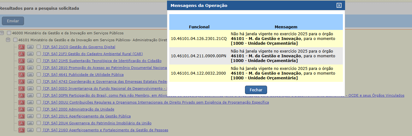Image resolution: width=412 pixels, height=136 pixels.
Task: Click red A icon for 4641 Publicidade
Action: pyautogui.click(x=21, y=75)
